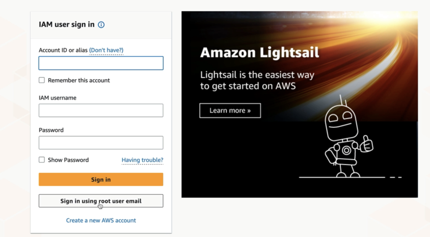Click the 'IAM username' field label
Screen dimensions: 430x237
pyautogui.click(x=58, y=98)
